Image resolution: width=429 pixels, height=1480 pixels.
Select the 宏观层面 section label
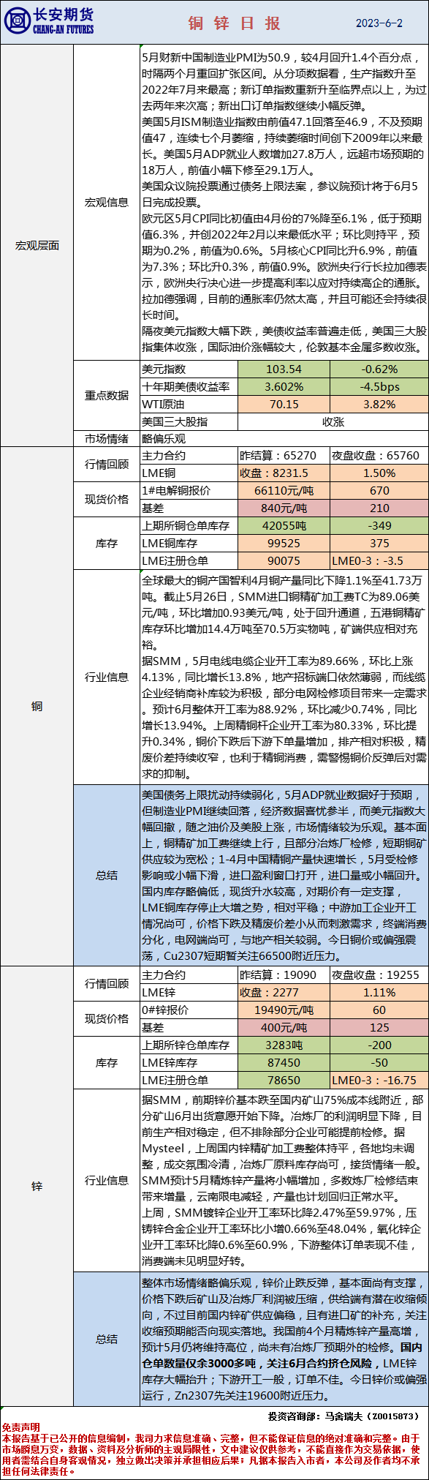click(37, 246)
